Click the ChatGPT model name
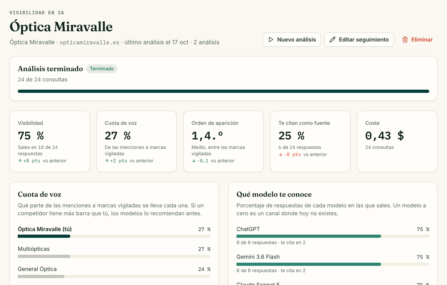 tap(248, 229)
